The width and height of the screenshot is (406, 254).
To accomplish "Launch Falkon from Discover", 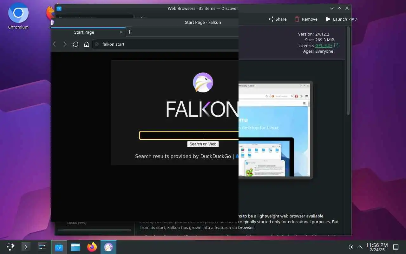I will point(336,19).
